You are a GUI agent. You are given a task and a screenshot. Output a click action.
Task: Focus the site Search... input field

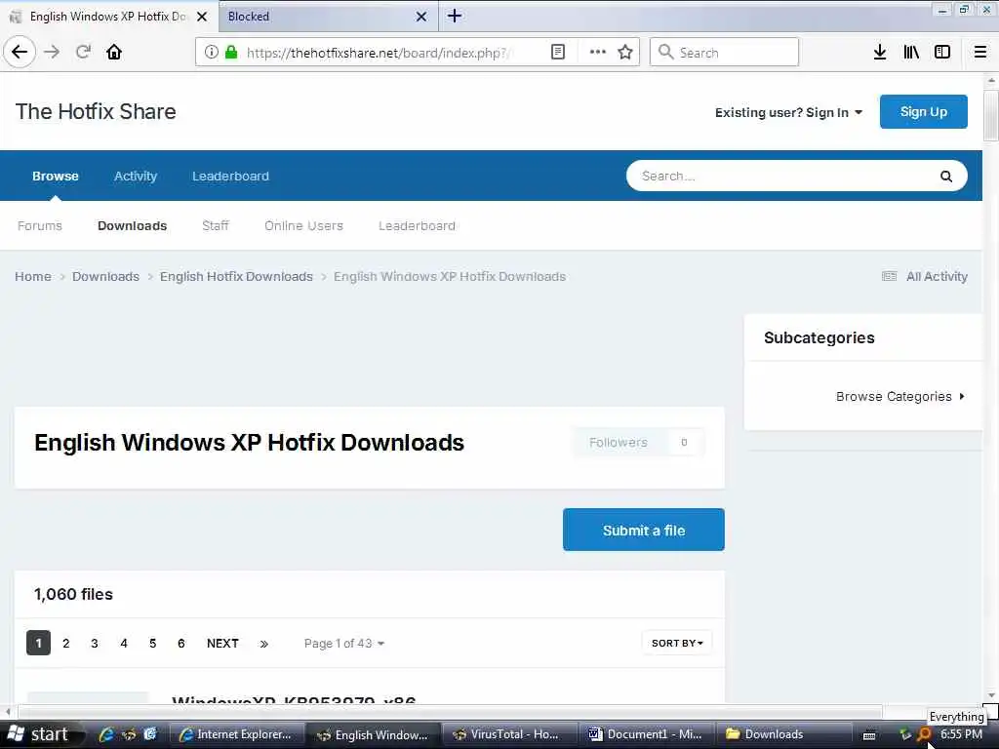783,176
